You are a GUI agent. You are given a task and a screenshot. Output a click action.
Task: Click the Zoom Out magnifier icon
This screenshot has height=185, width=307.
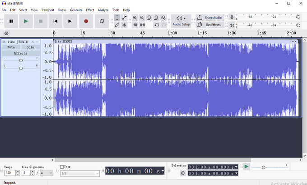[x=142, y=18]
